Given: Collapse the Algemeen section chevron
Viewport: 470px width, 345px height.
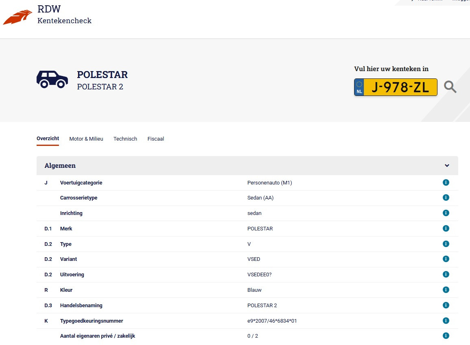Looking at the screenshot, I should click(x=447, y=165).
